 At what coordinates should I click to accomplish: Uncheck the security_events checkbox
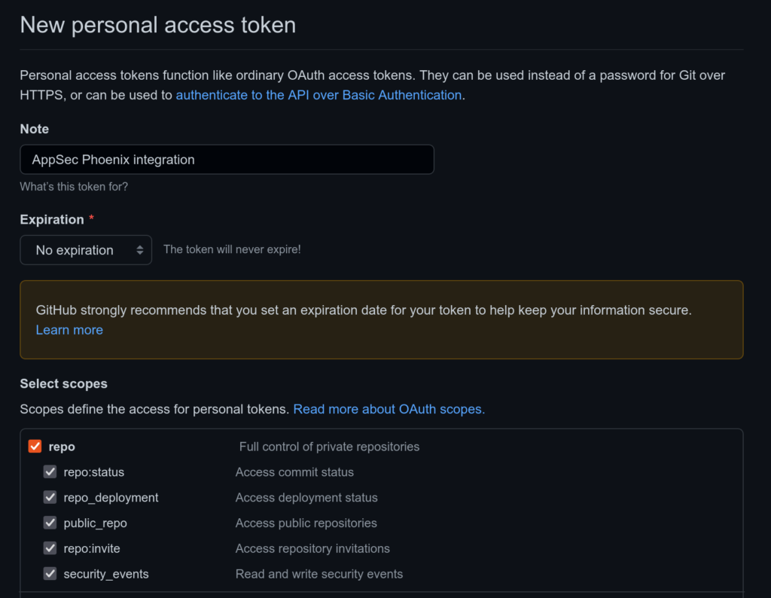coord(50,573)
